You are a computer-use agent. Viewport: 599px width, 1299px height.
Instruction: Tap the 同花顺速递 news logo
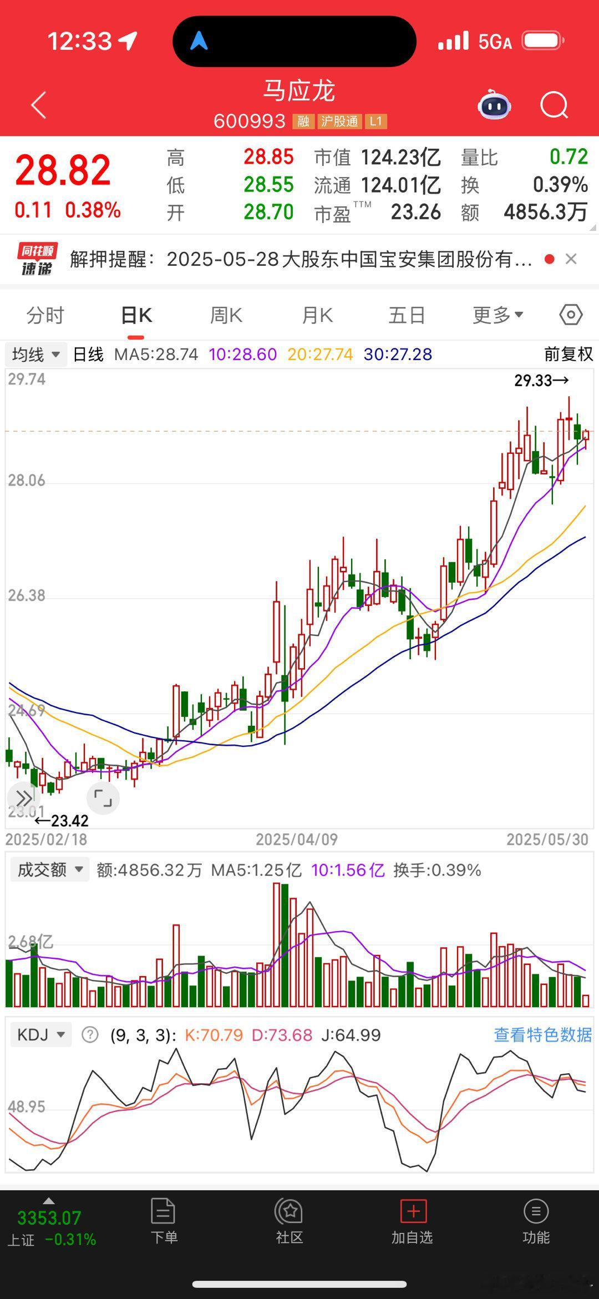[37, 259]
